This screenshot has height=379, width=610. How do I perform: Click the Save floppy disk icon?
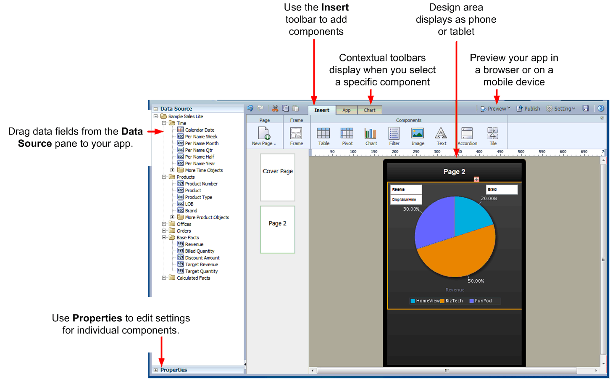[x=586, y=109]
